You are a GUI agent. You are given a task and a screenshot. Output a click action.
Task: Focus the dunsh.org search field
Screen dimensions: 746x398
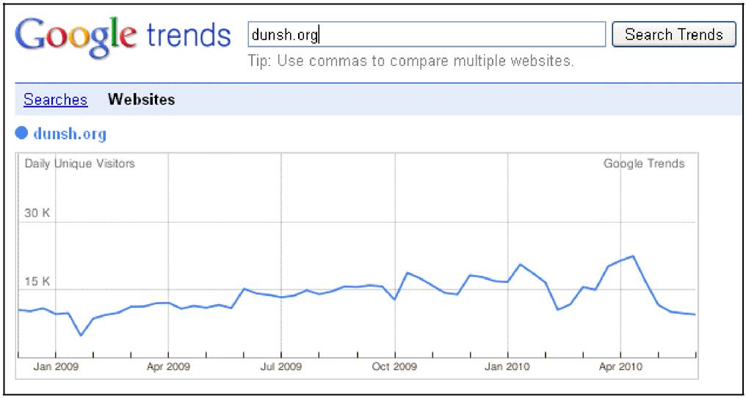pos(427,34)
